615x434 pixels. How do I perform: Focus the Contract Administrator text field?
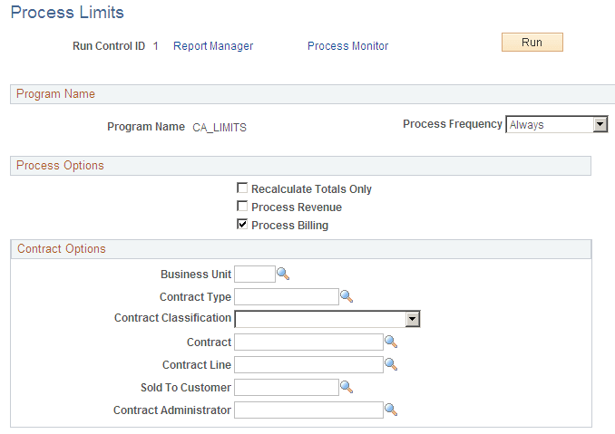click(308, 410)
